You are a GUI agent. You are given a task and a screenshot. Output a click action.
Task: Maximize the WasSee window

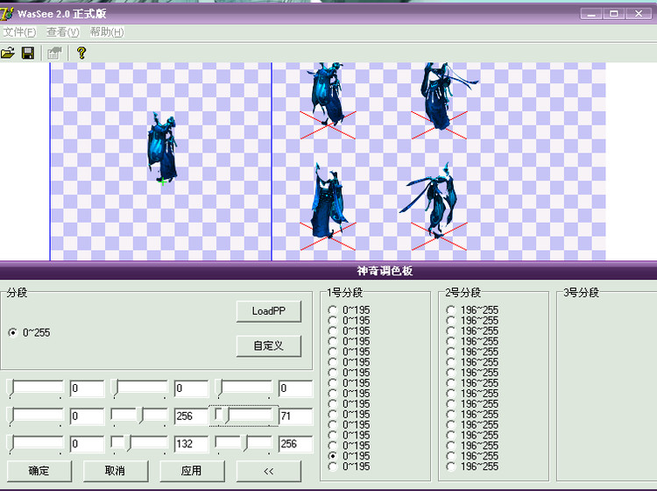coord(614,14)
